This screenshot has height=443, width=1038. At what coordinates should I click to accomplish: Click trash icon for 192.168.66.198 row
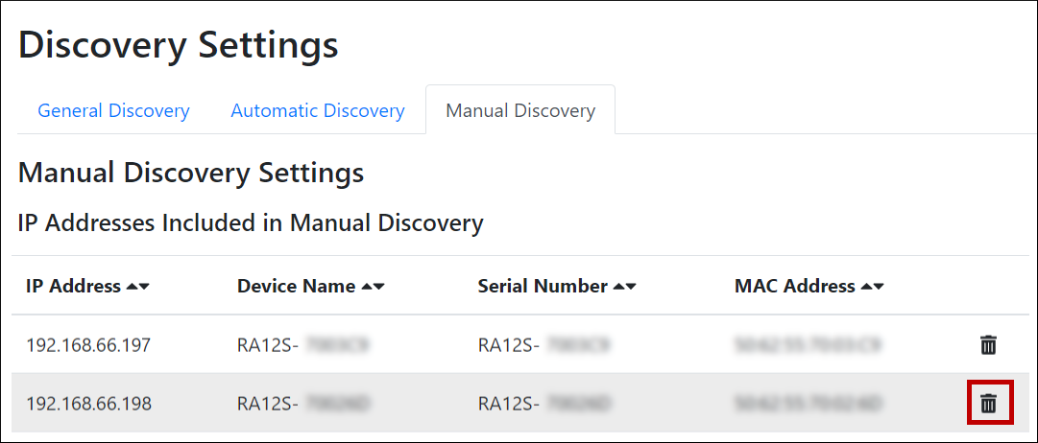(988, 404)
